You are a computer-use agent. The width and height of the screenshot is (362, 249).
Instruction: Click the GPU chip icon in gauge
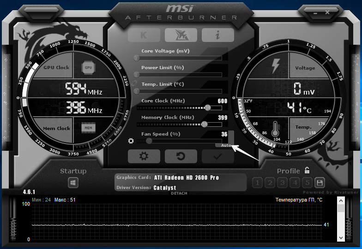pos(88,68)
